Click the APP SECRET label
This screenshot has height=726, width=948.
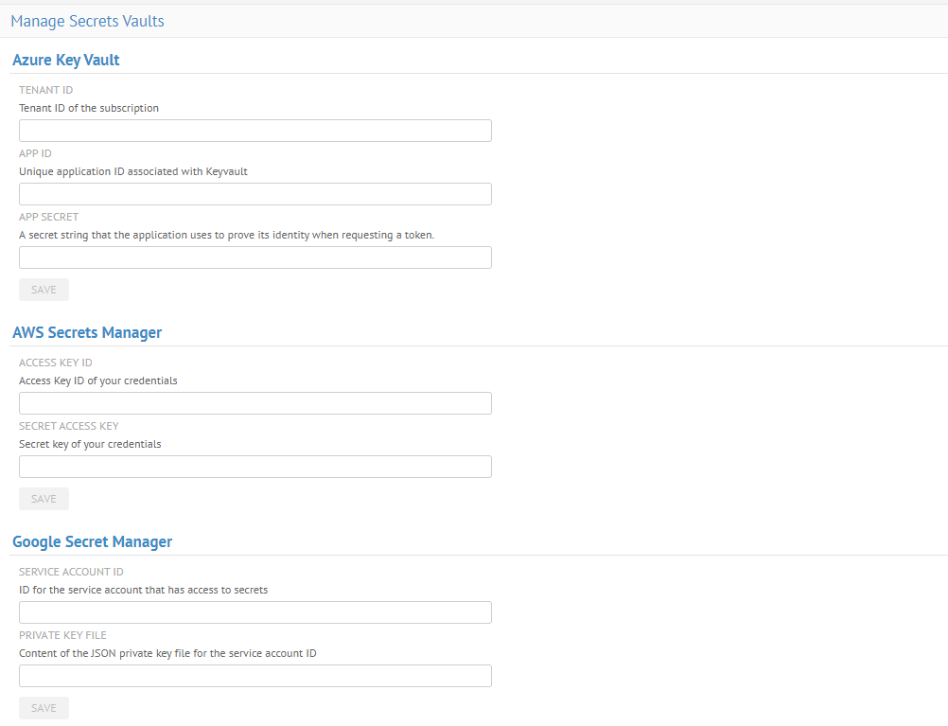click(49, 217)
